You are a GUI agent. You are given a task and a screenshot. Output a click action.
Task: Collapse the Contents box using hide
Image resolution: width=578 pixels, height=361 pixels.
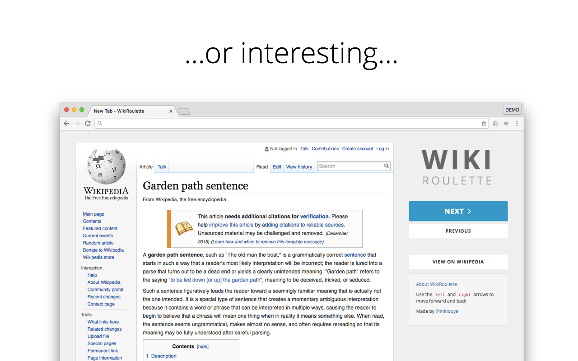pos(202,346)
